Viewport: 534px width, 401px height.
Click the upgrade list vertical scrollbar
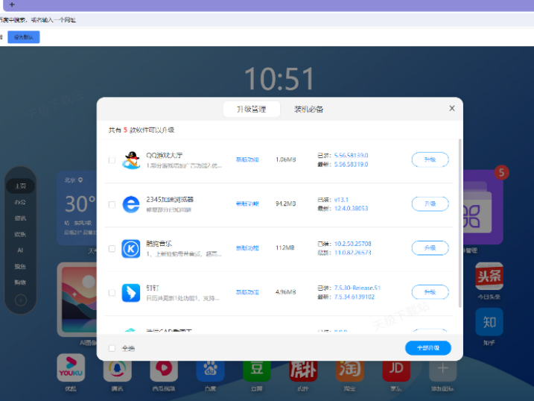pyautogui.click(x=460, y=224)
